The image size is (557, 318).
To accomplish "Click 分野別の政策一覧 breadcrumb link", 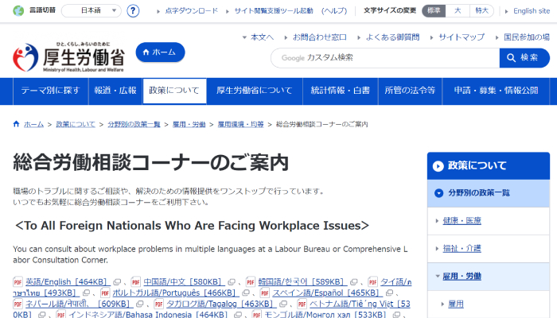I will pyautogui.click(x=134, y=124).
